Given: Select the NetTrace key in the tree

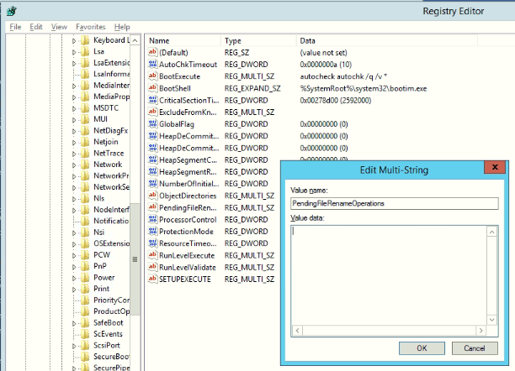Looking at the screenshot, I should [x=109, y=153].
